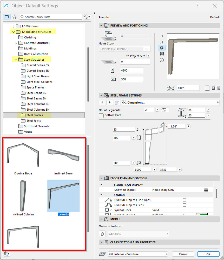Open the Help question mark
Image resolution: width=224 pixels, height=260 pixels.
(197, 6)
